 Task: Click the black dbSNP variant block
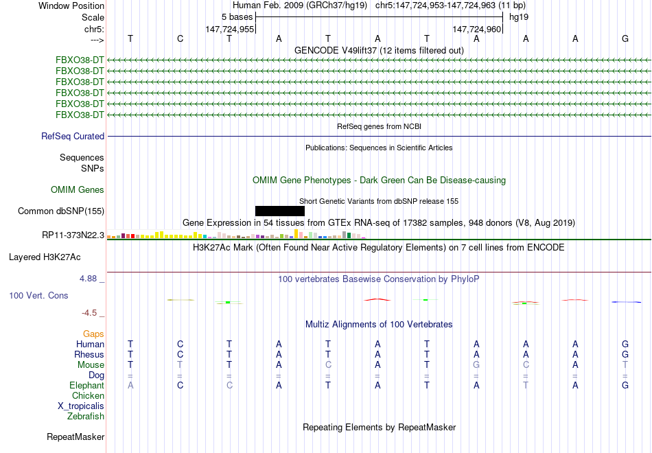280,211
